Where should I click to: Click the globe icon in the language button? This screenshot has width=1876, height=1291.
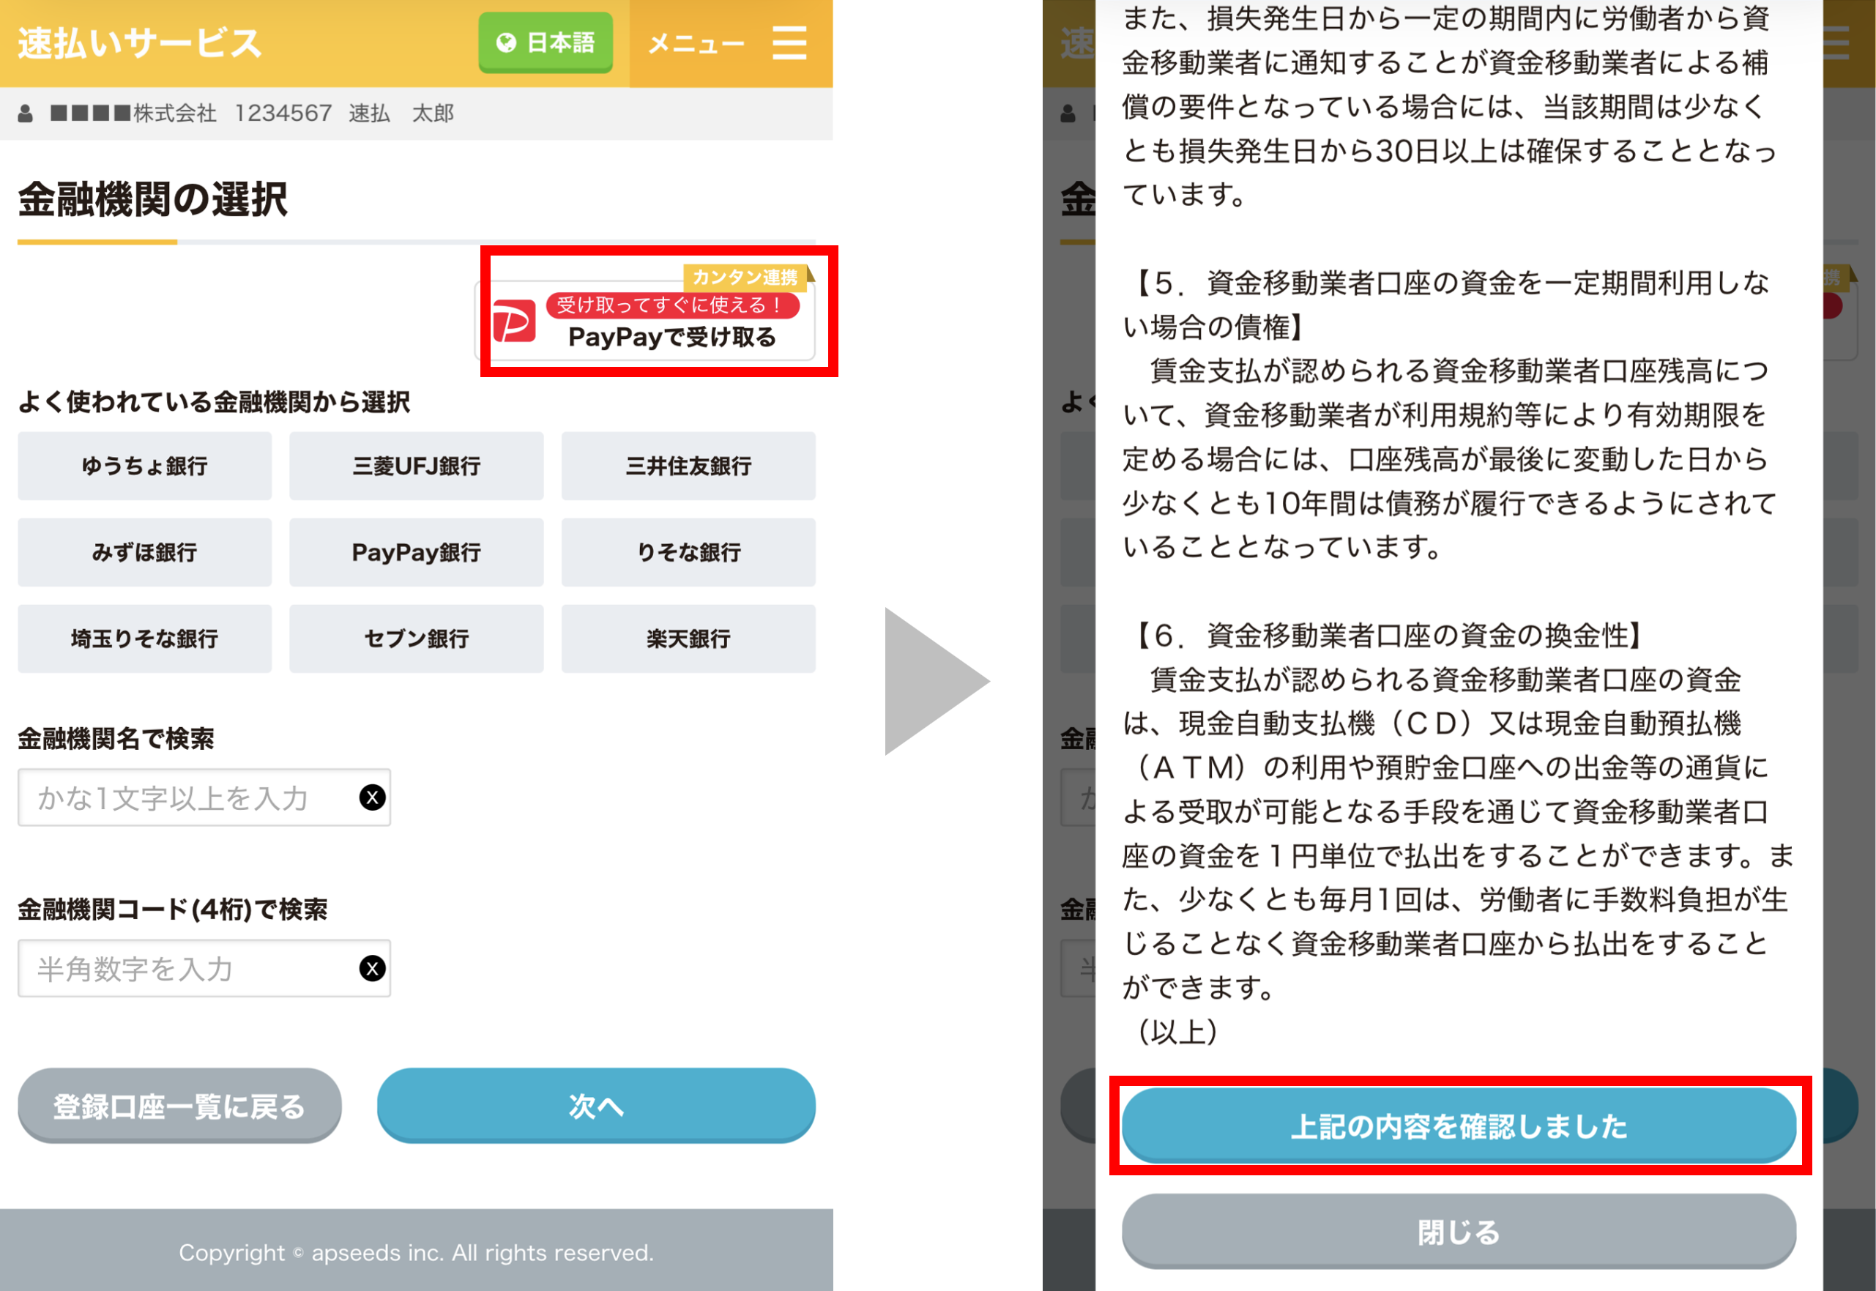(506, 43)
